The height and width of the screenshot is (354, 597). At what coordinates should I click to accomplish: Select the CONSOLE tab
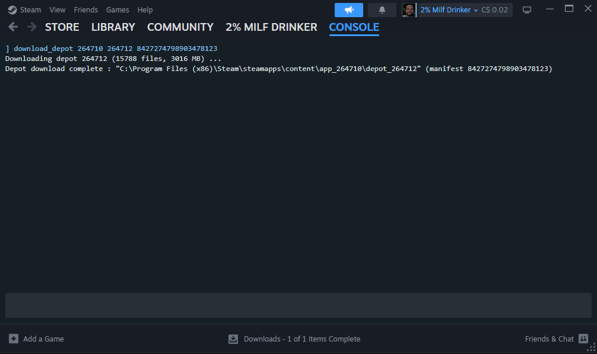pyautogui.click(x=354, y=27)
